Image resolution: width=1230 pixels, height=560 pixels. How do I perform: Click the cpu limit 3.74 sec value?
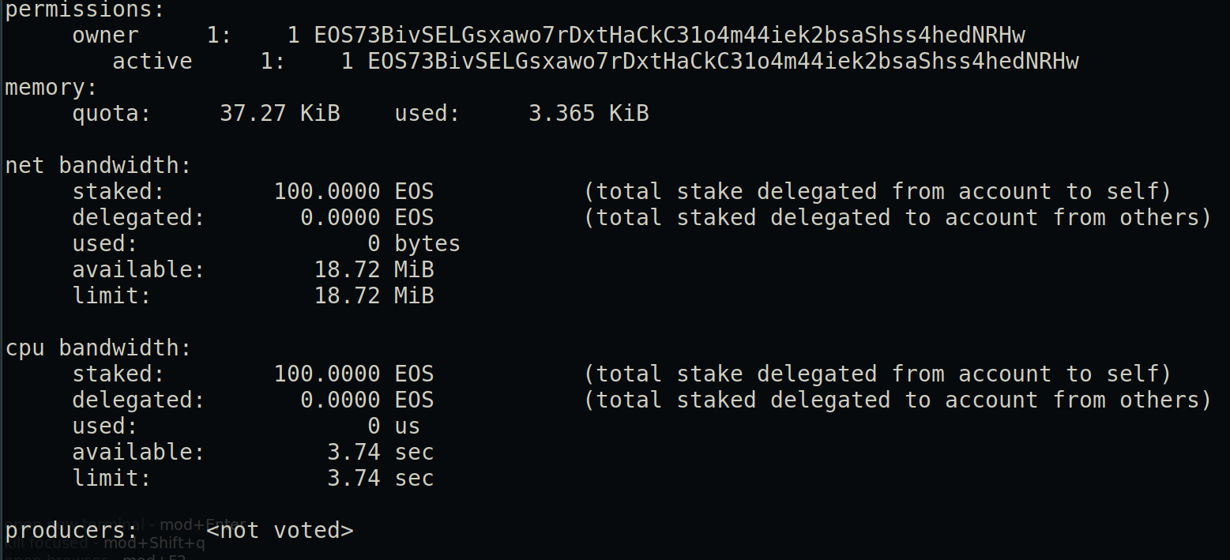pos(381,479)
